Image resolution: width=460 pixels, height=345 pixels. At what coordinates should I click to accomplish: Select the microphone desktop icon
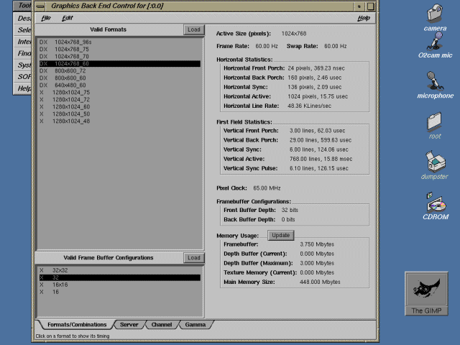click(x=435, y=80)
